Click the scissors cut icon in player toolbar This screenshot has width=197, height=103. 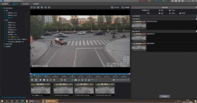click(x=79, y=80)
